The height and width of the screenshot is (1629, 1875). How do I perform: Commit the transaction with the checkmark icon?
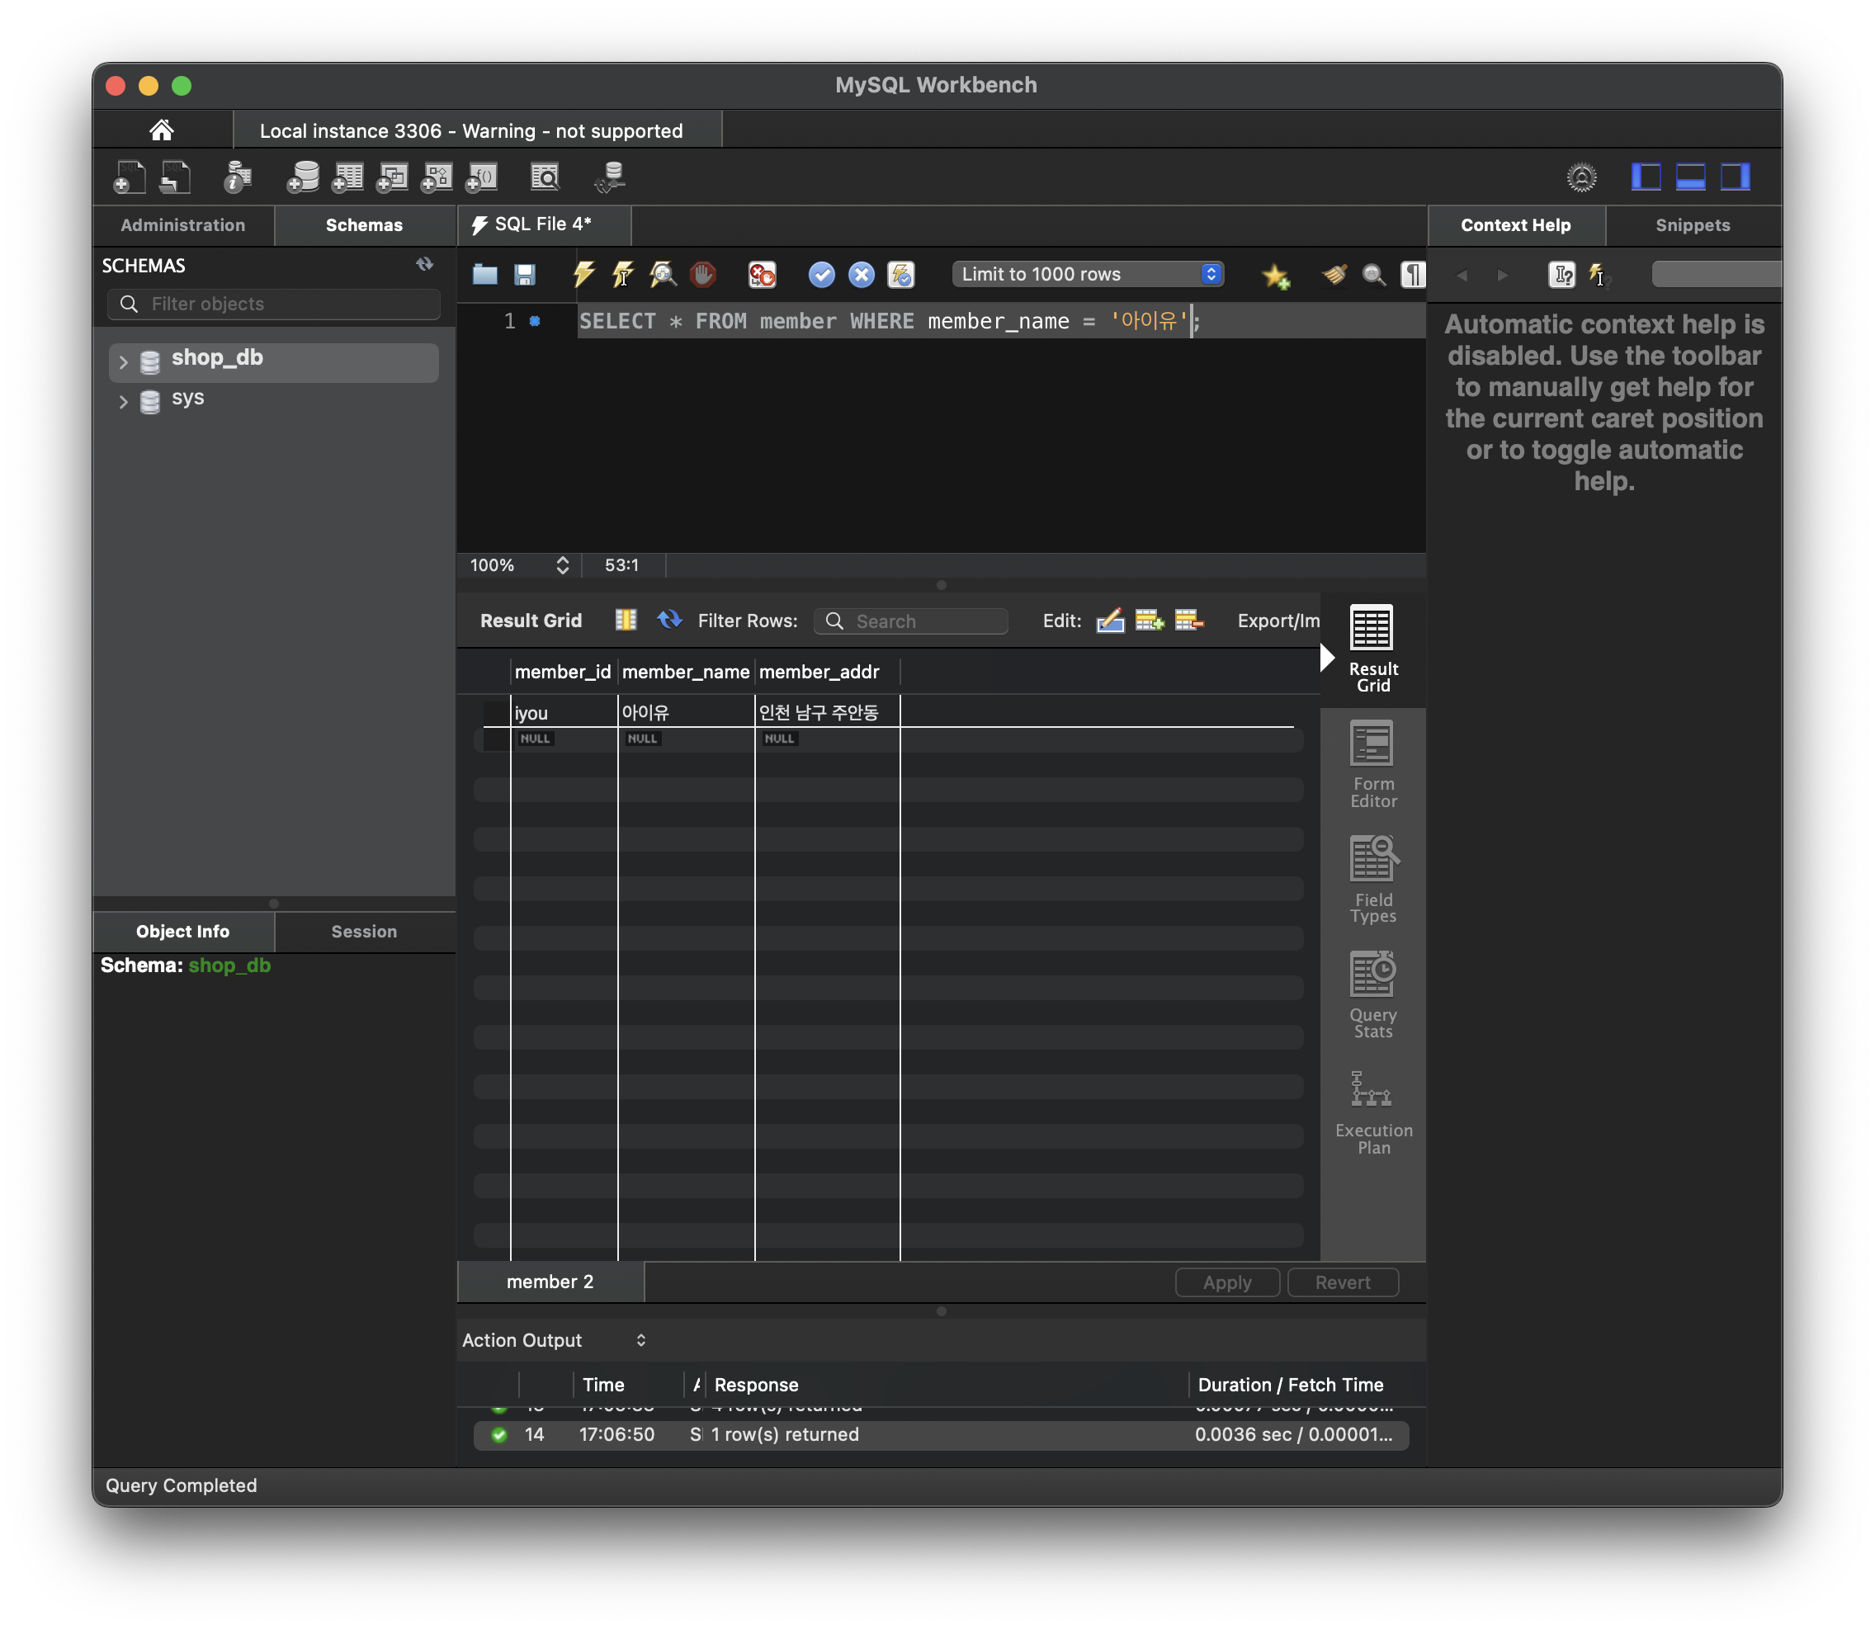click(822, 274)
